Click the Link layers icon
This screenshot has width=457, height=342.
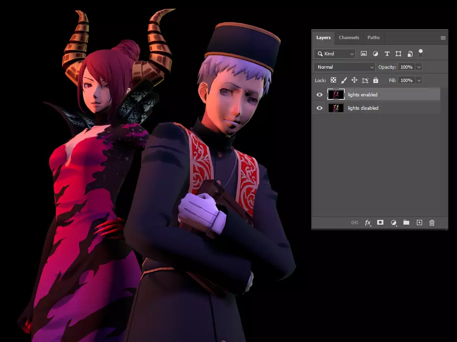[354, 222]
